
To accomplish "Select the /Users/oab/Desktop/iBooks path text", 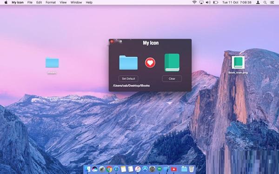I will [x=131, y=85].
